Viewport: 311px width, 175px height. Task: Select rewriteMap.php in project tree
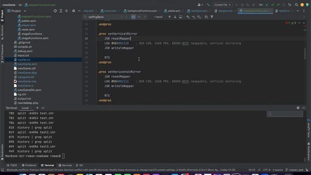click(x=28, y=103)
